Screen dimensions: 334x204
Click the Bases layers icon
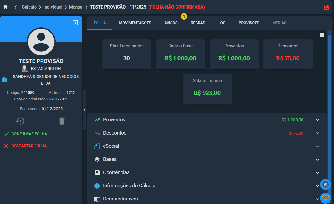(97, 160)
